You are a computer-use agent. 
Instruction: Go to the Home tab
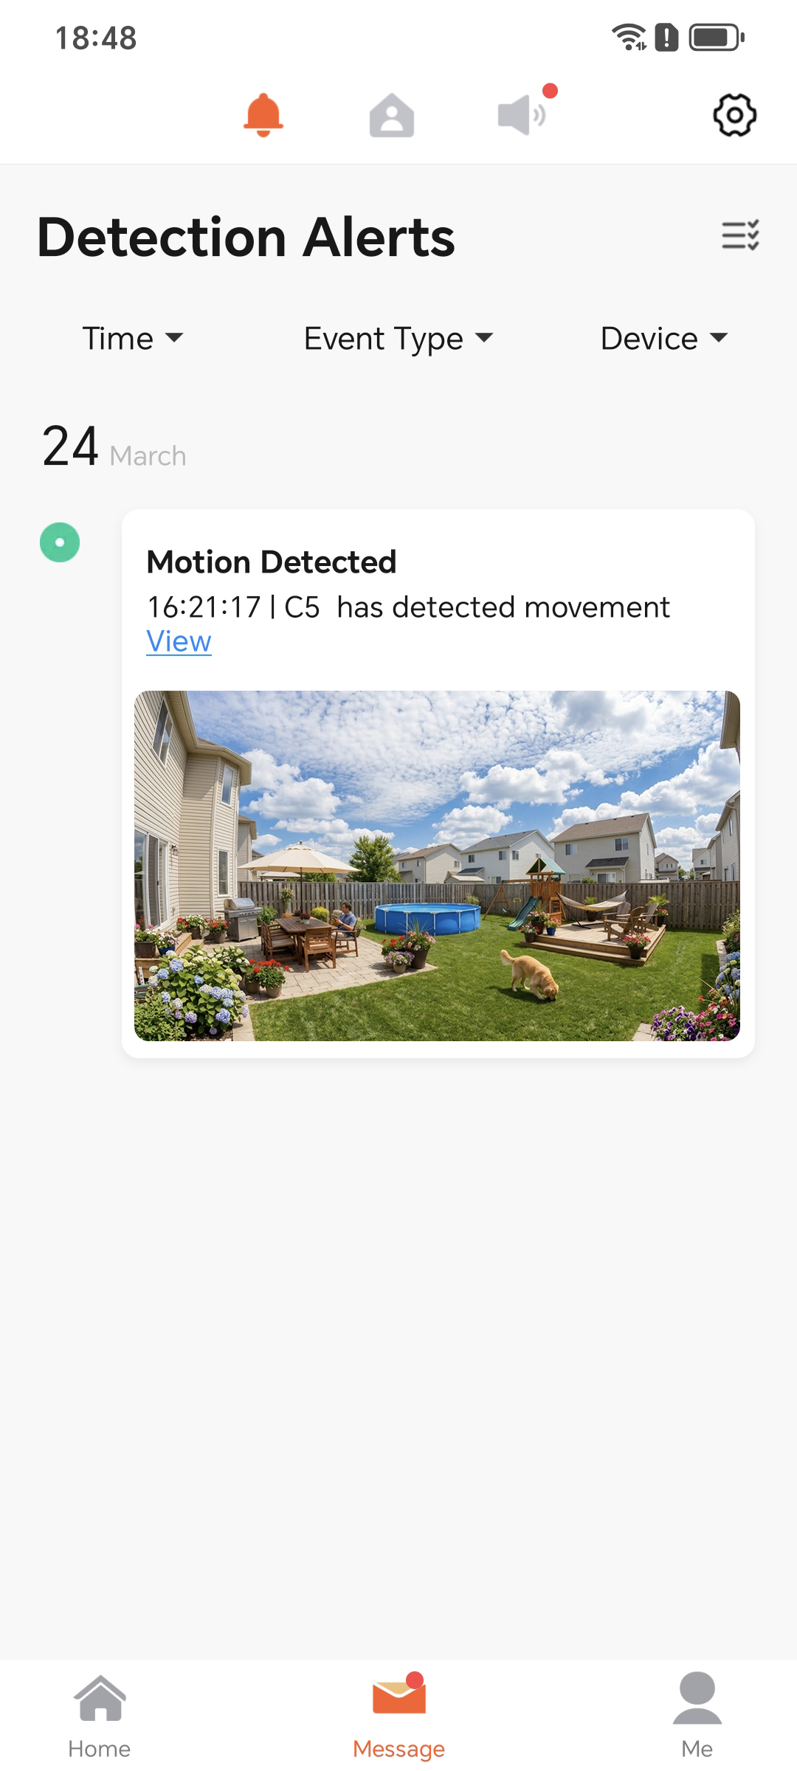click(100, 1718)
